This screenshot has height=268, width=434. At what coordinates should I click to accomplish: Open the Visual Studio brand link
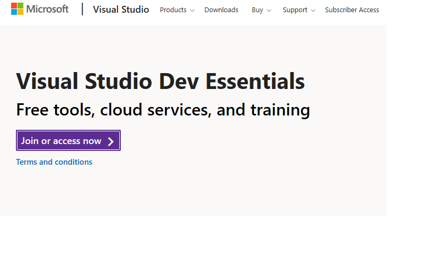121,10
